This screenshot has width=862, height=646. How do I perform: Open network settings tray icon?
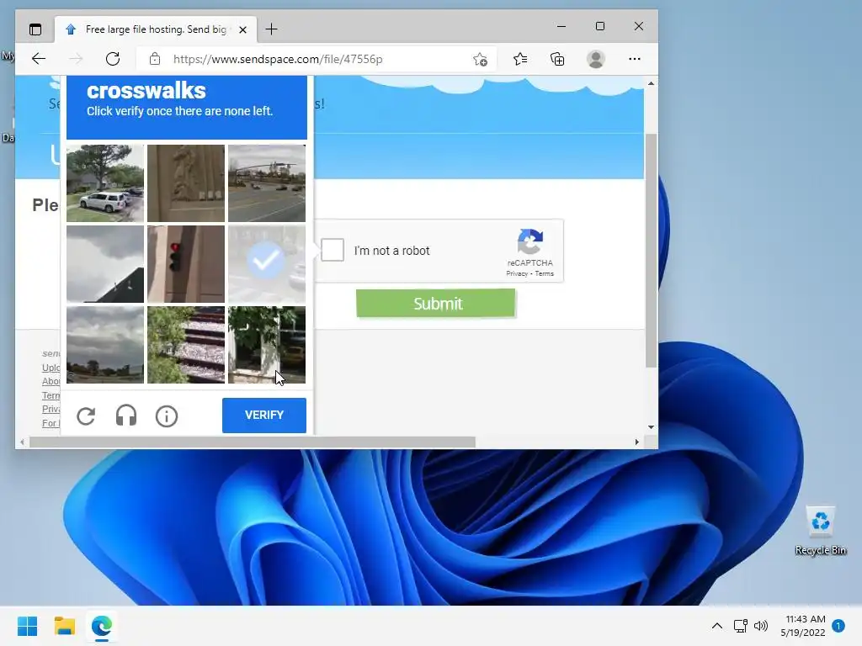click(741, 626)
